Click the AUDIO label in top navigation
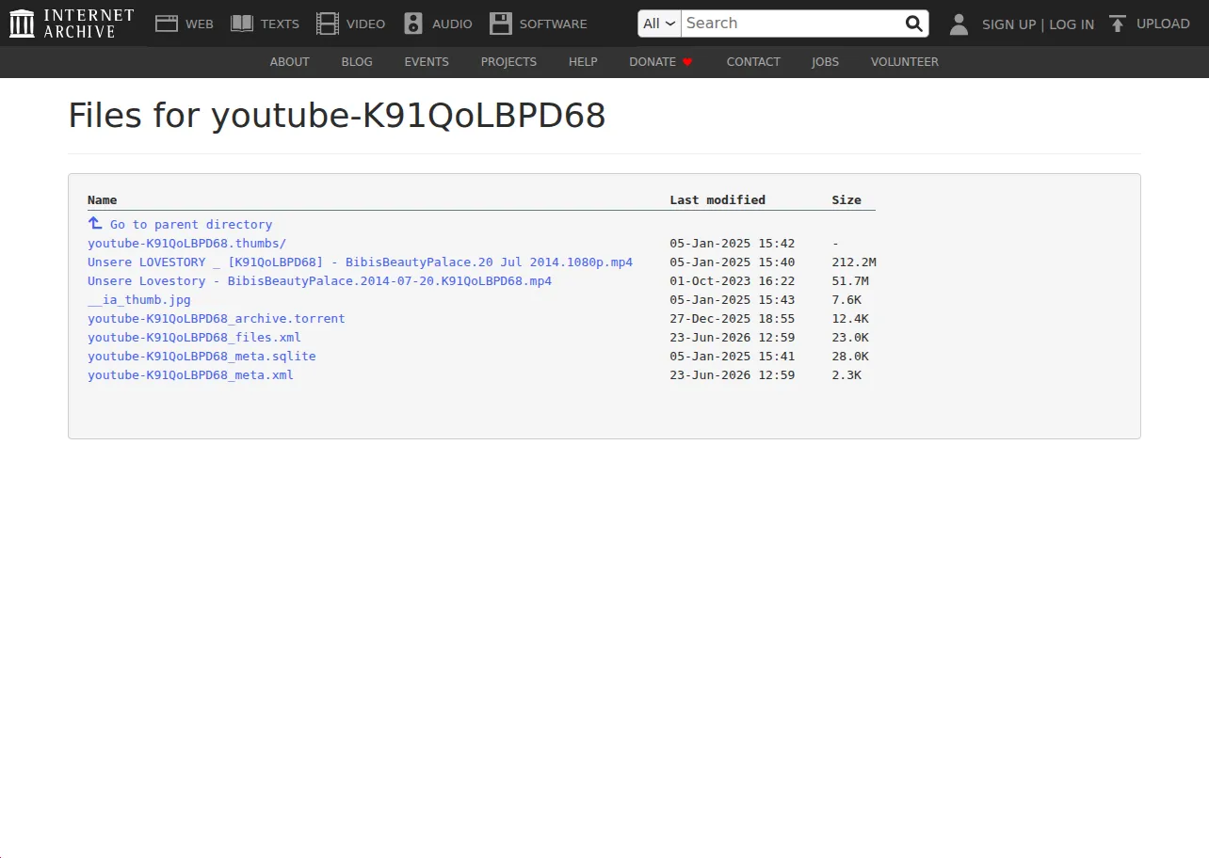Viewport: 1209px width, 858px height. (452, 24)
